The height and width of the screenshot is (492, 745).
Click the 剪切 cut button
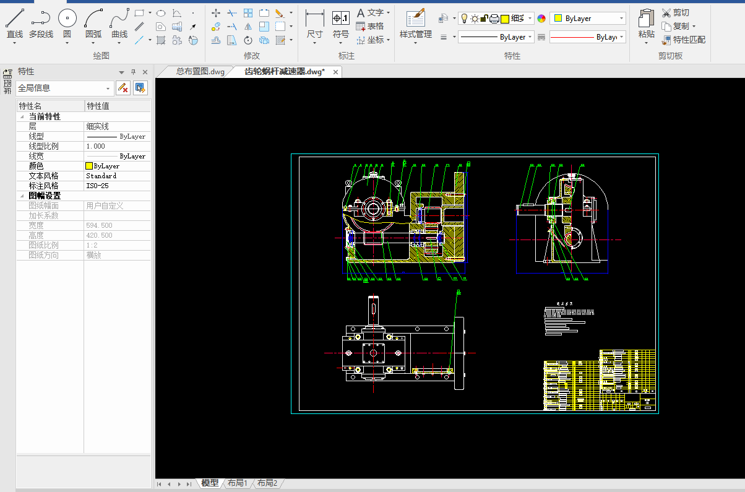pyautogui.click(x=675, y=12)
